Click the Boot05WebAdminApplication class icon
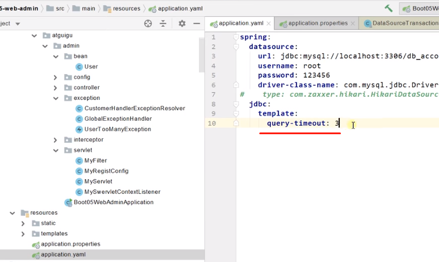Screen dimensions: 439x262 [x=68, y=202]
